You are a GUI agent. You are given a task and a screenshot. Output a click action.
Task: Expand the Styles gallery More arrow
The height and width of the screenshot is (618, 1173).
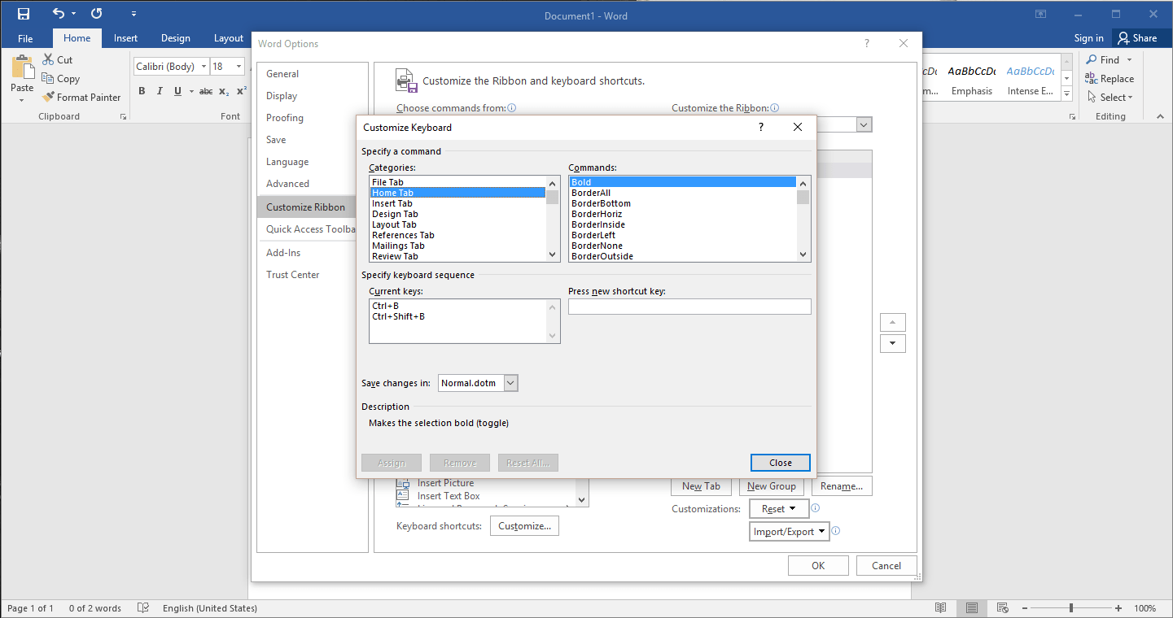coord(1066,94)
